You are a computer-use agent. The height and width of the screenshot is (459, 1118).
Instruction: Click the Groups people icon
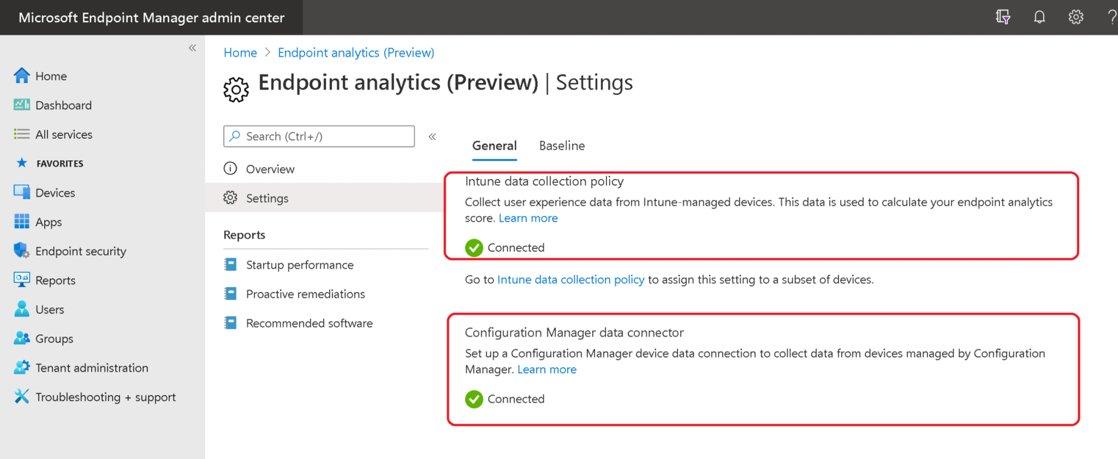tap(22, 338)
